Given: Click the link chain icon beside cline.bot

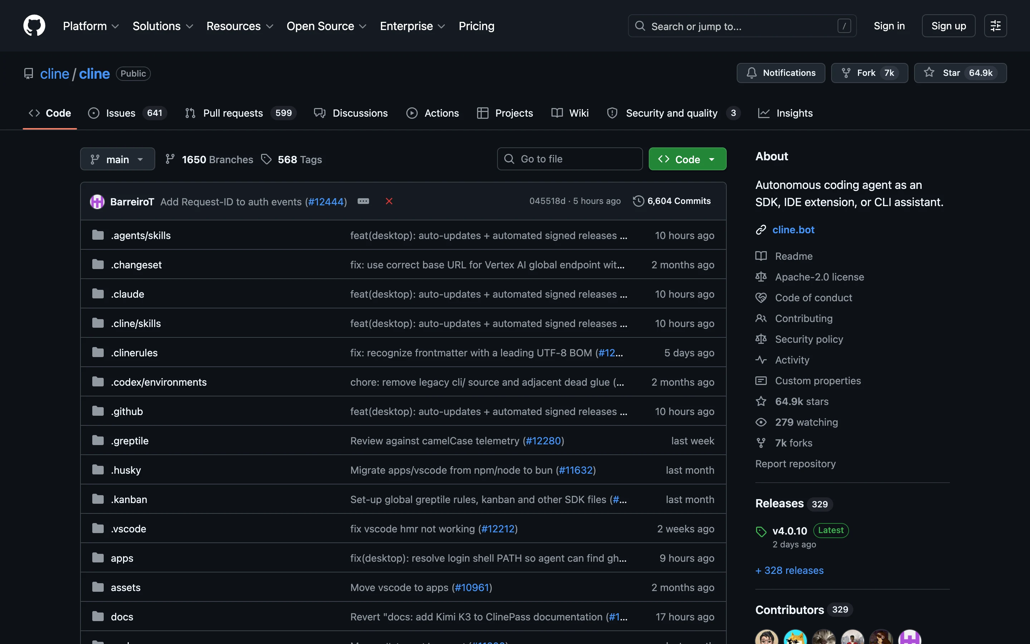Looking at the screenshot, I should (761, 230).
